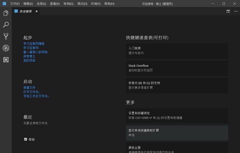
Task: Select the 欢迎使用 tab
Action: [x=26, y=11]
